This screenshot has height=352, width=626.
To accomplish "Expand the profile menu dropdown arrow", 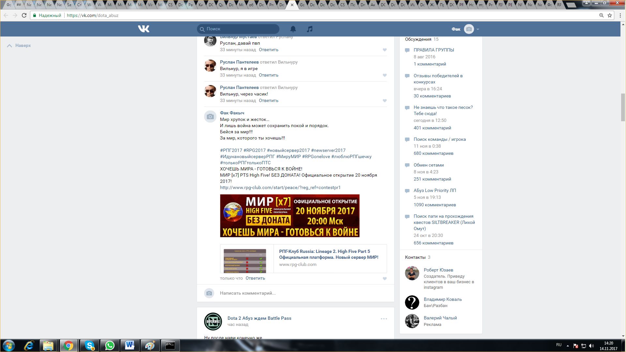I will (x=478, y=29).
